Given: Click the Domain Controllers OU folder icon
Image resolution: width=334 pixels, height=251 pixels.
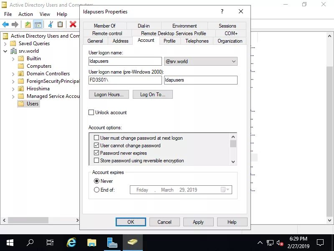Looking at the screenshot, I should pos(21,74).
